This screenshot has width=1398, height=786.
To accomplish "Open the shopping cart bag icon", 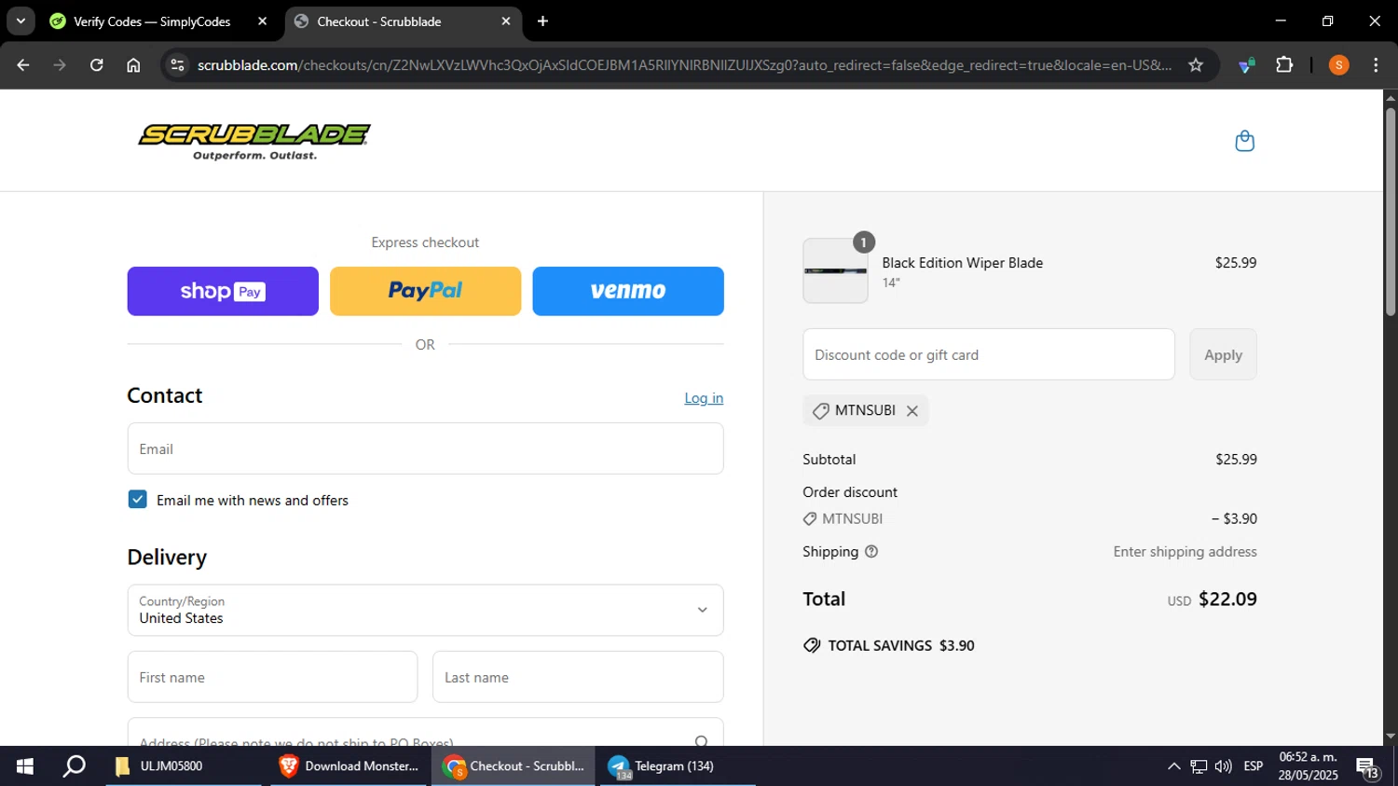I will [x=1244, y=141].
